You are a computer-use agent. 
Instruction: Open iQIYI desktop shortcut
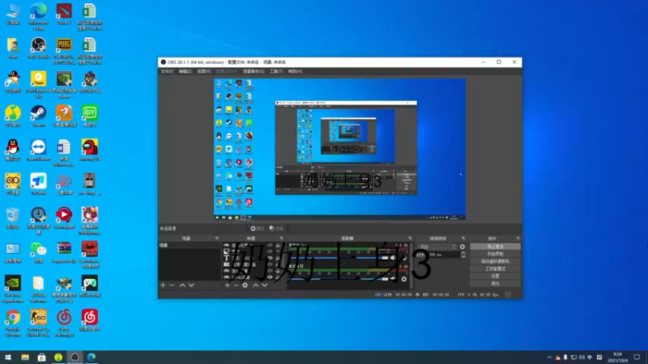coord(90,116)
